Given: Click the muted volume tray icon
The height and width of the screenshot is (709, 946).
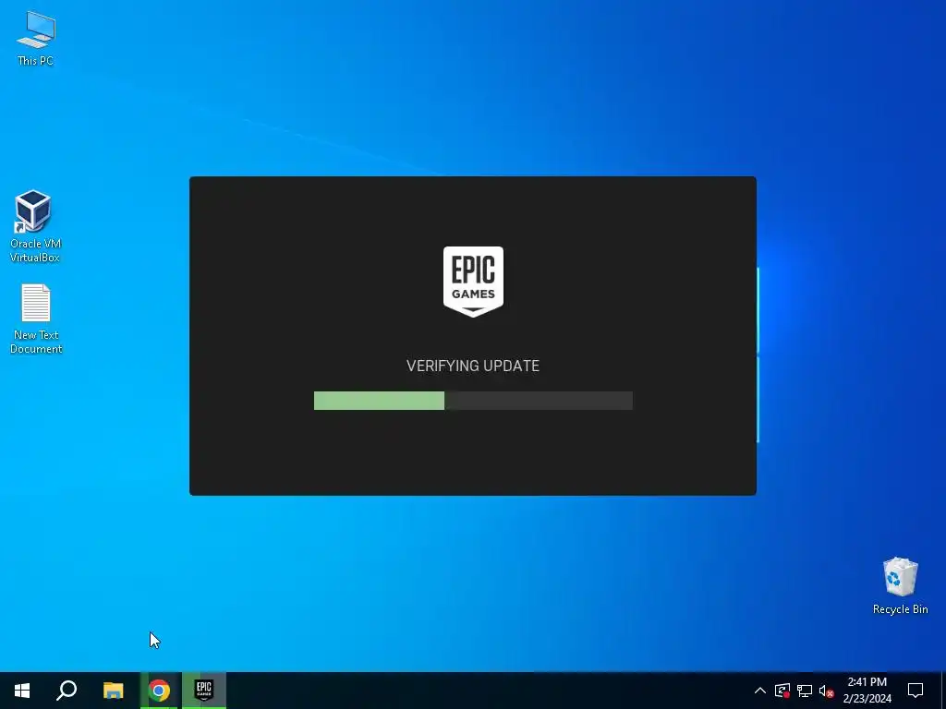Looking at the screenshot, I should 827,691.
